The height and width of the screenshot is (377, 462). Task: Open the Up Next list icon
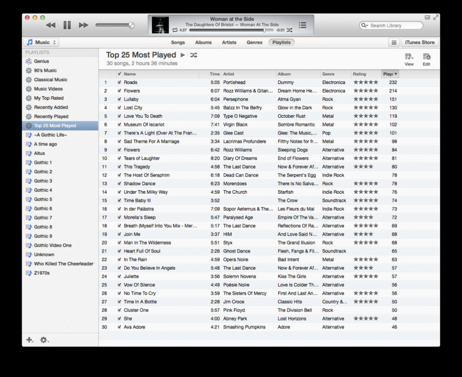(302, 25)
